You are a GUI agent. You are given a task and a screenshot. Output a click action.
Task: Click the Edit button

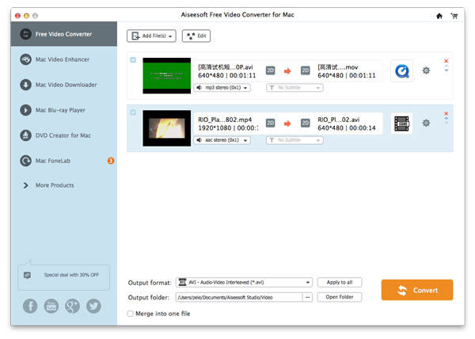[x=196, y=36]
